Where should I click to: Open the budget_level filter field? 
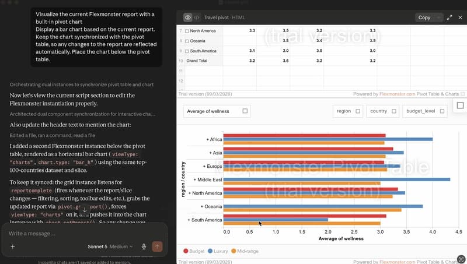point(425,111)
